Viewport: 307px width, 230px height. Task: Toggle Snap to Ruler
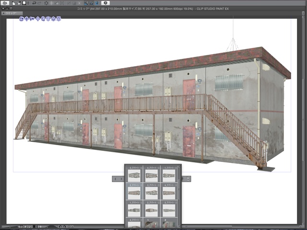[86, 3]
